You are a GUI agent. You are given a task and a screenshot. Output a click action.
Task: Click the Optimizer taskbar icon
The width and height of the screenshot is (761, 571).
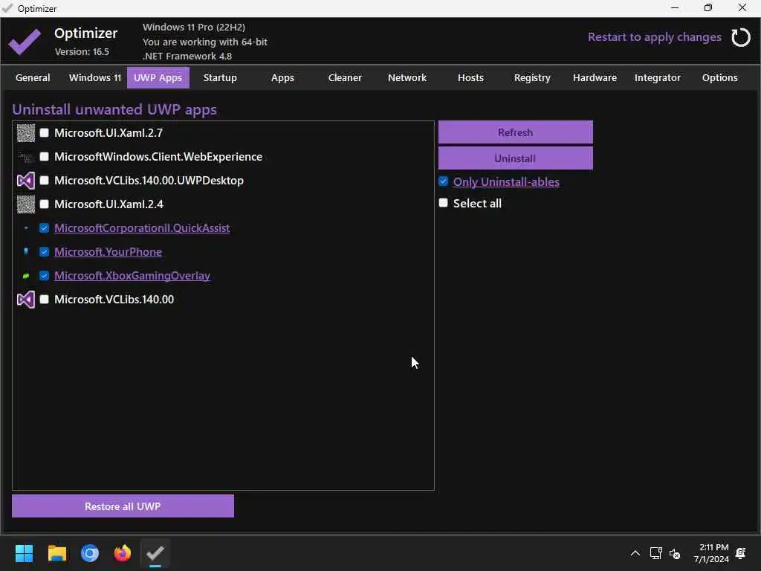(155, 553)
